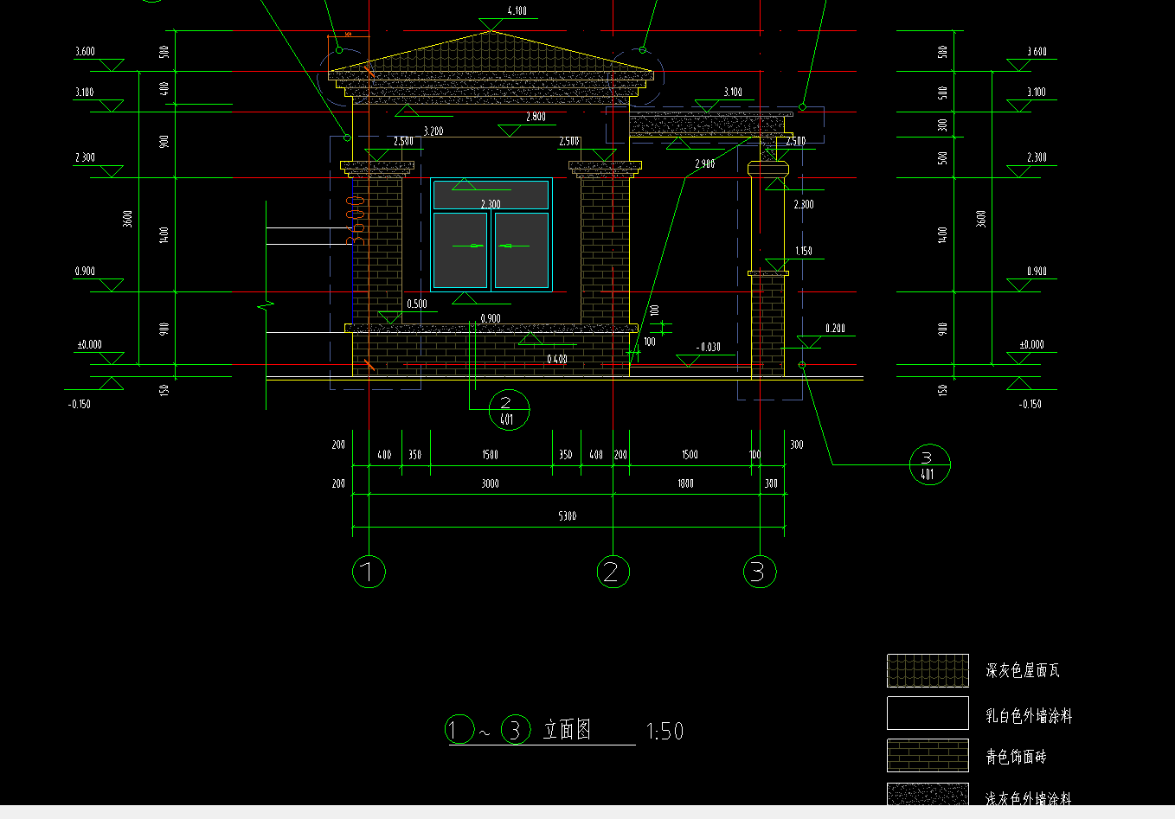Image resolution: width=1175 pixels, height=819 pixels.
Task: Pick the 深灰色屋面瓦 legend hatch swatch
Action: point(928,670)
